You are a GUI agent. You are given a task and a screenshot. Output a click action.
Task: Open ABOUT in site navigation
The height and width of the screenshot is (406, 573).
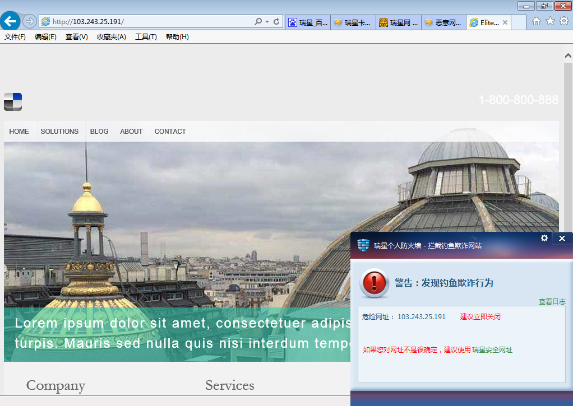tap(131, 132)
